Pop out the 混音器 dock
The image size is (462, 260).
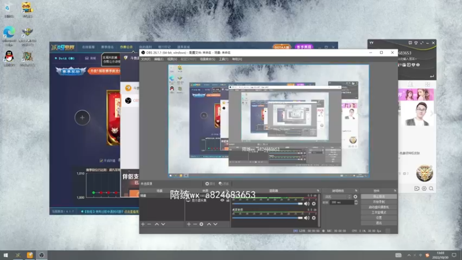[318, 191]
